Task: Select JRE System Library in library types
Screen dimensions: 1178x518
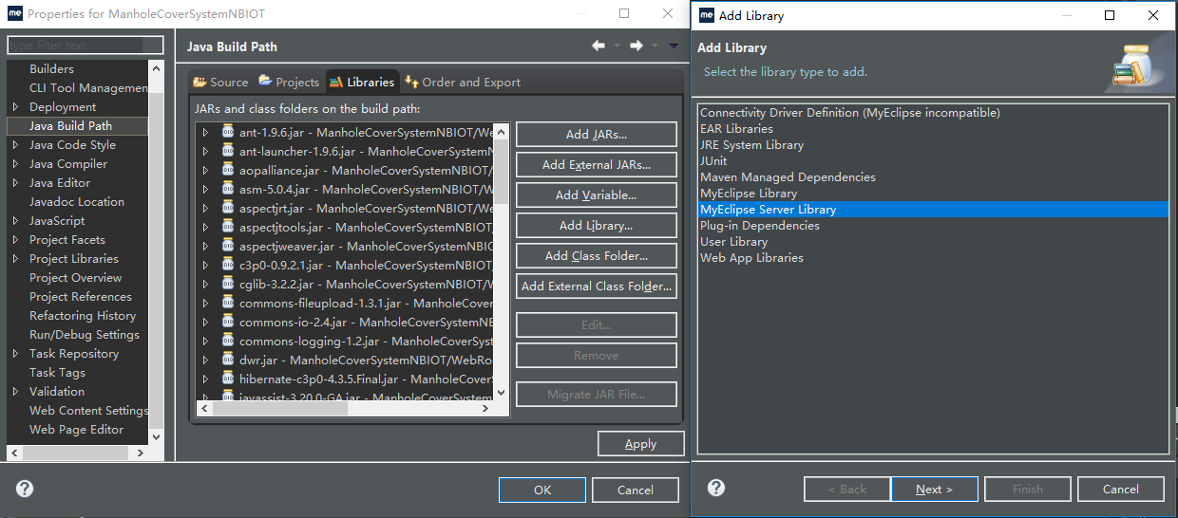Action: click(x=752, y=145)
